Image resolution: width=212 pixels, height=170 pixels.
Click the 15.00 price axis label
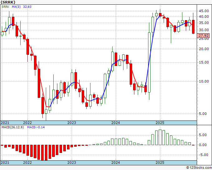pos(204,62)
